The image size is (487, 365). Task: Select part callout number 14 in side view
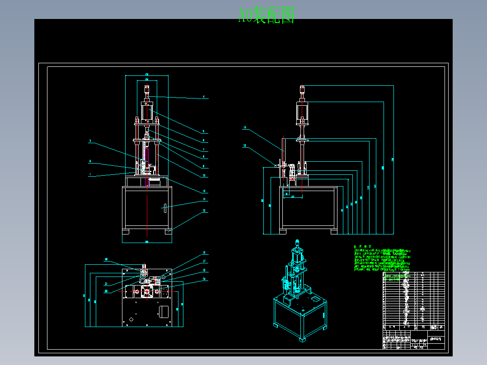[245, 127]
